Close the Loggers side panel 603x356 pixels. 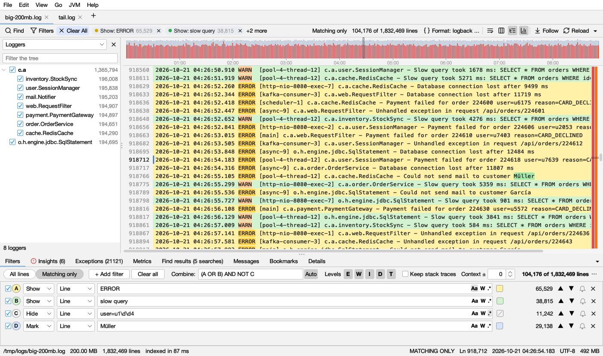click(114, 44)
